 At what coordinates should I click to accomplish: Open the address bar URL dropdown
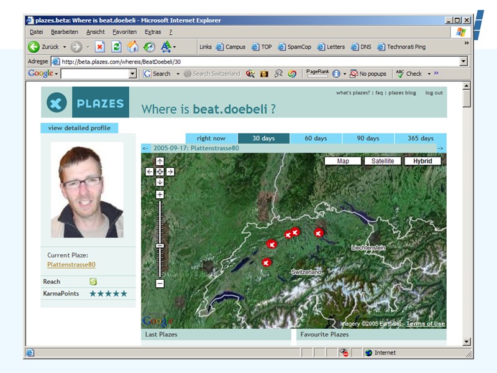(x=463, y=62)
